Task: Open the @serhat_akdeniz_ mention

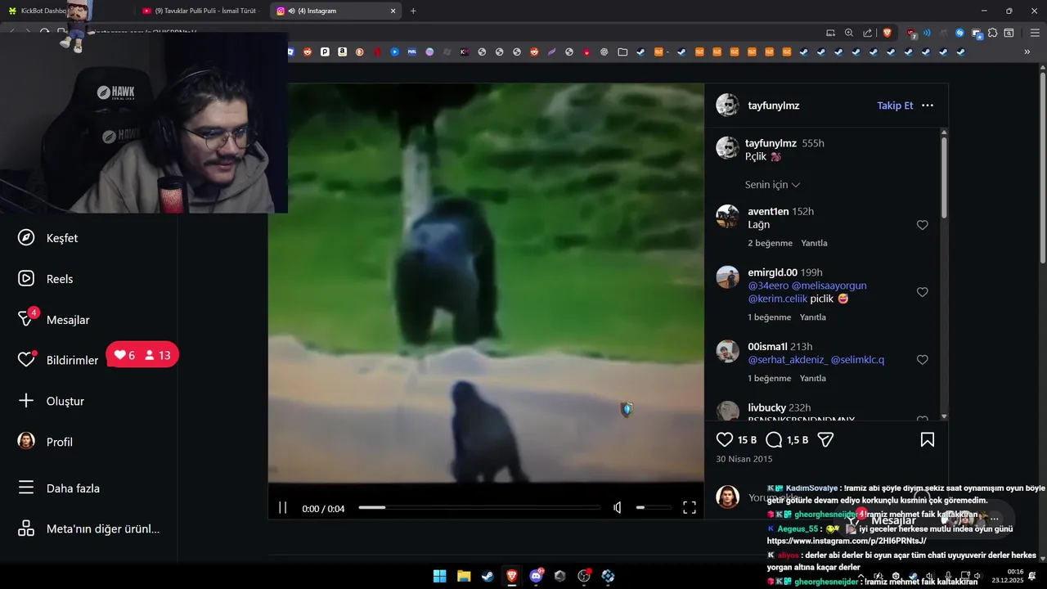Action: pos(788,360)
